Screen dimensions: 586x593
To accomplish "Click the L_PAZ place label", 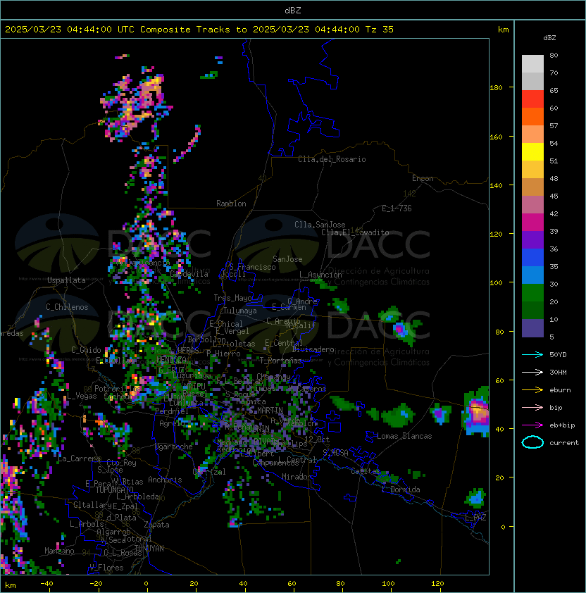I will pyautogui.click(x=475, y=517).
